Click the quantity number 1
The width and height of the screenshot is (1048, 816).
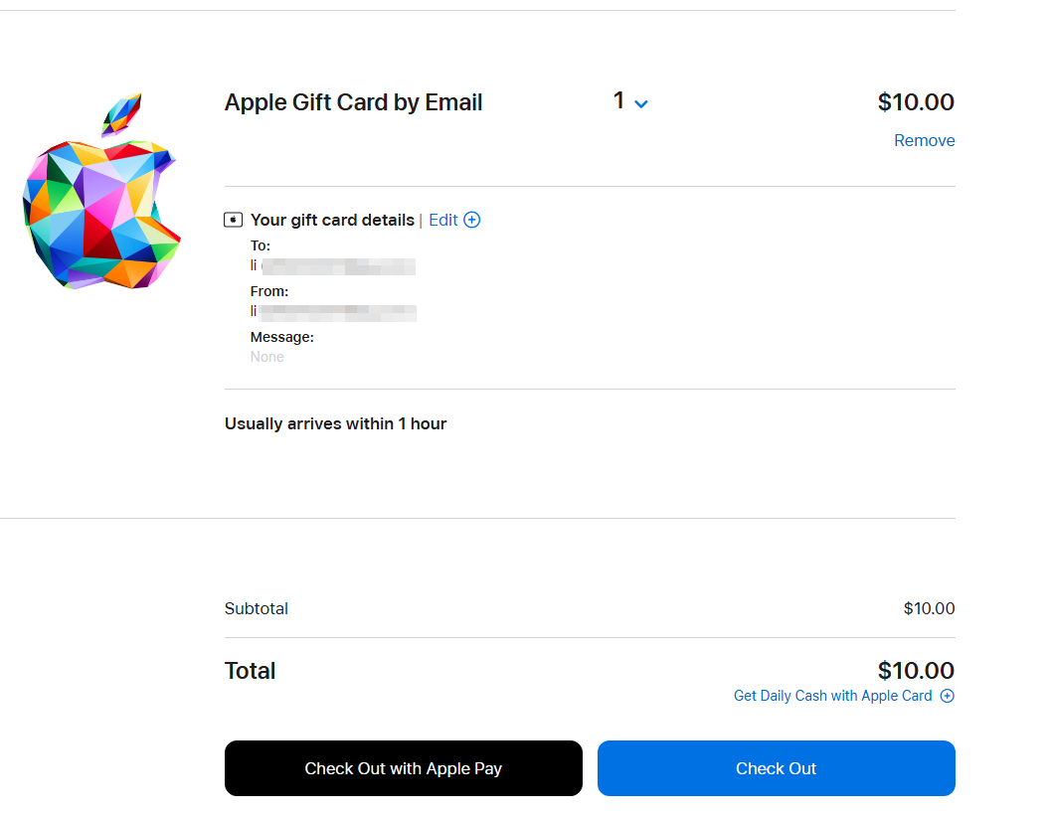(x=618, y=101)
